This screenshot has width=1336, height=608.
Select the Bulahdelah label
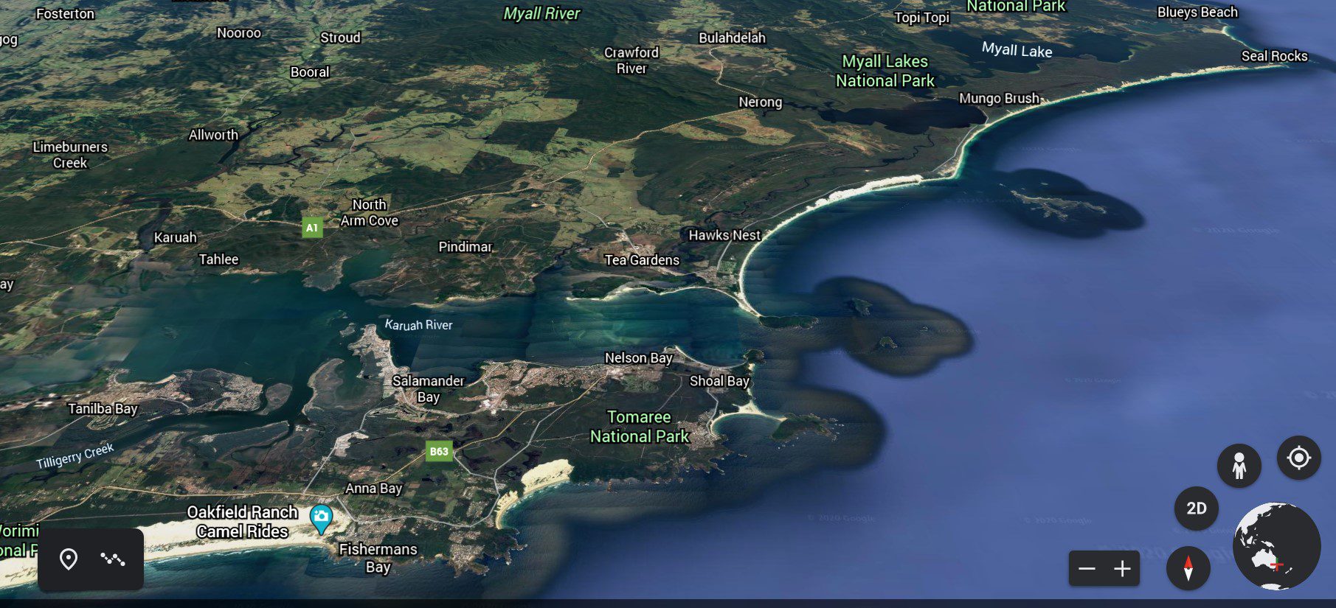(733, 38)
